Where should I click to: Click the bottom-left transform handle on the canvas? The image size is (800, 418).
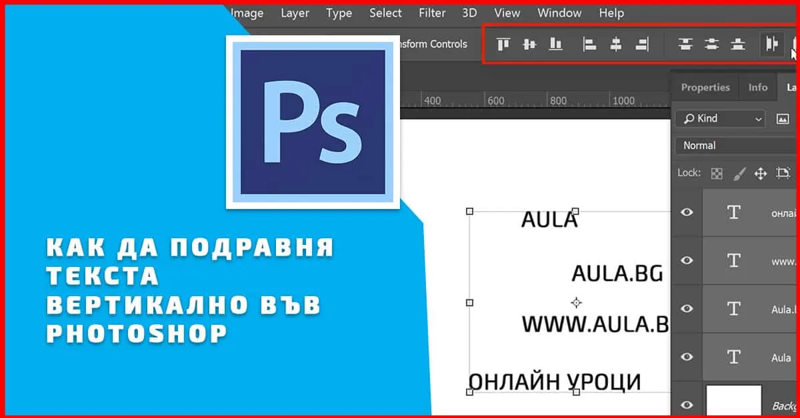pyautogui.click(x=469, y=392)
